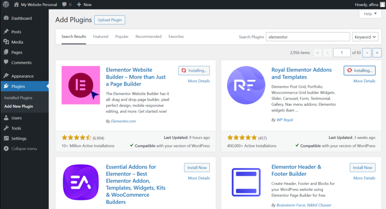The height and width of the screenshot is (209, 386).
Task: Expand the Keyword search type dropdown
Action: point(365,37)
